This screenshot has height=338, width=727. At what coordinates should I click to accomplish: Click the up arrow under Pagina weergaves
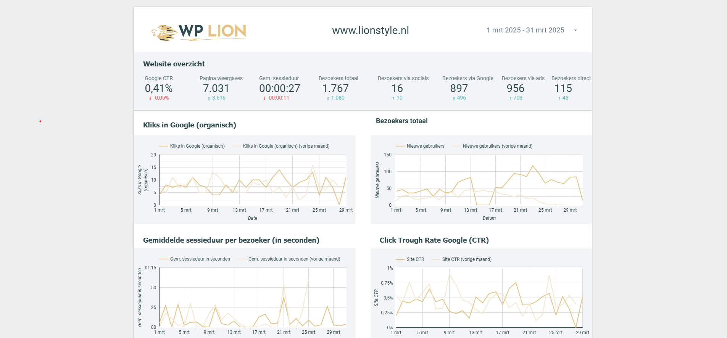click(209, 98)
